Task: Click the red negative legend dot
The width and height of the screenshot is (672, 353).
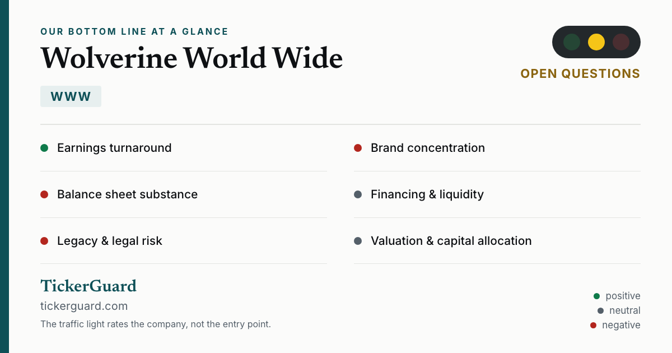Action: 593,325
